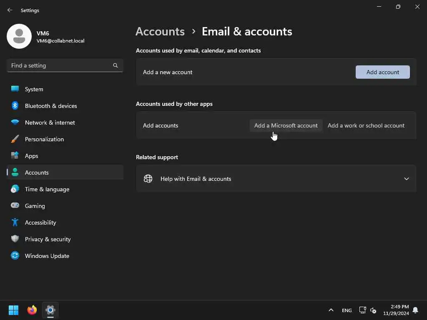
Task: Select the Apps category
Action: (65, 156)
